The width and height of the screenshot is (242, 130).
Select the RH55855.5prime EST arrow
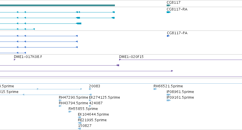point(70,112)
